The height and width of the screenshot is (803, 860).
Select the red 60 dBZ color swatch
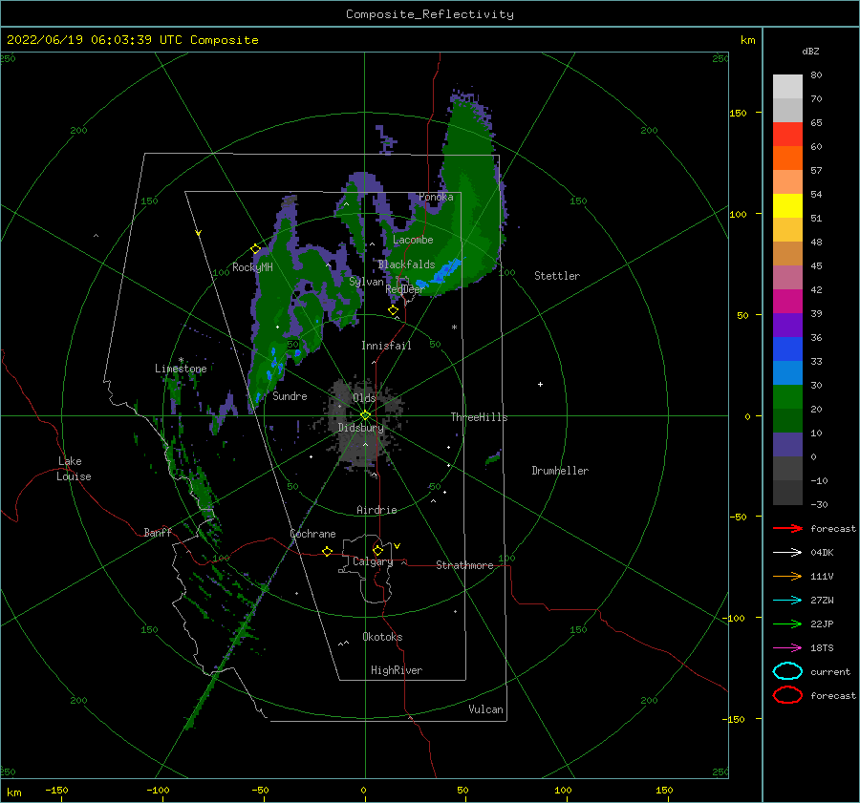pyautogui.click(x=787, y=134)
